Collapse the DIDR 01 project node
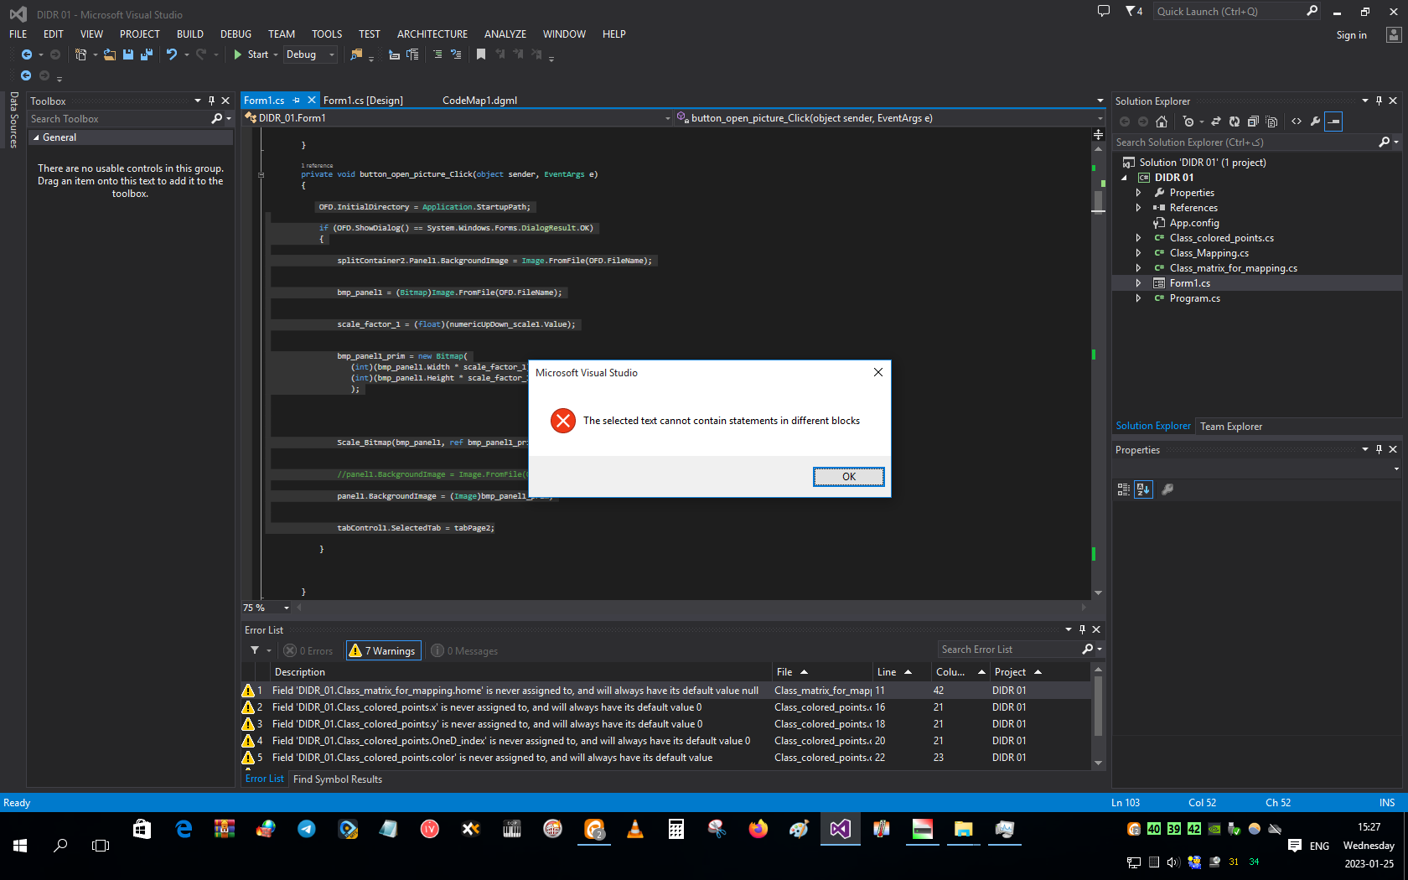This screenshot has width=1408, height=880. pyautogui.click(x=1125, y=178)
